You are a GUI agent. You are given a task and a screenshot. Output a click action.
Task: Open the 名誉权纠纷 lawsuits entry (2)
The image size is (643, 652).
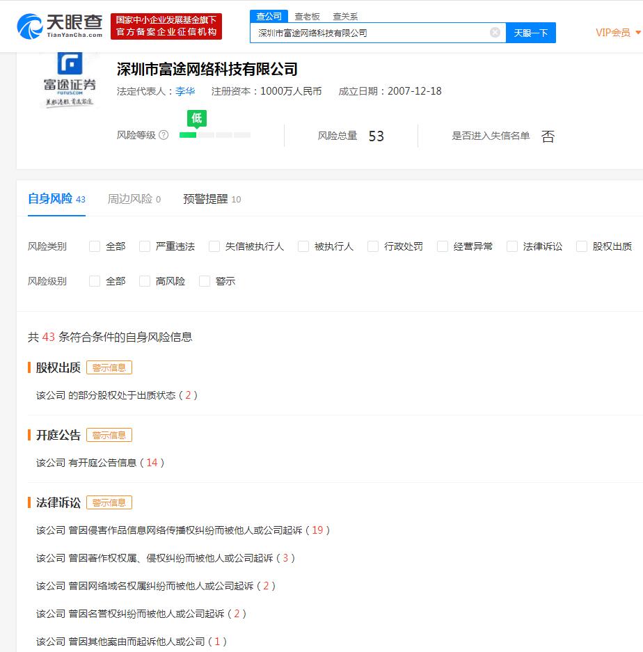click(141, 614)
